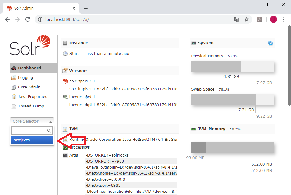The image size is (291, 195).
Task: Click the search magnifier in Core Selector
Action: pos(49,131)
